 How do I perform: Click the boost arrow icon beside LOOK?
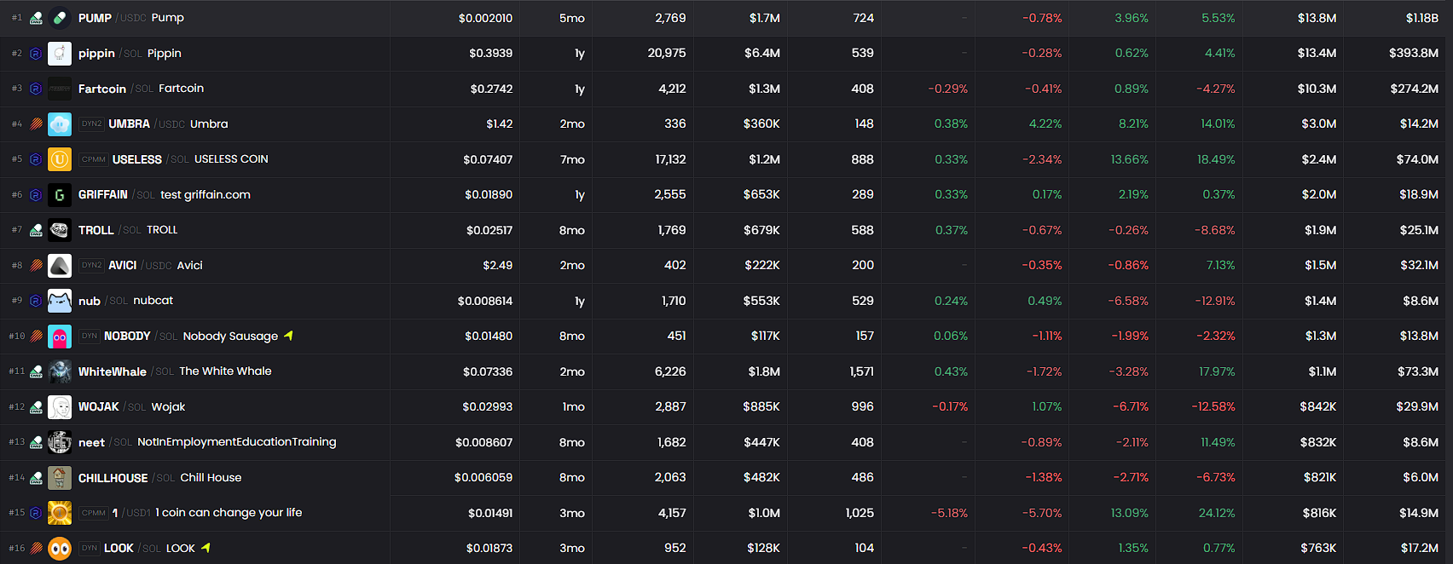click(x=206, y=548)
